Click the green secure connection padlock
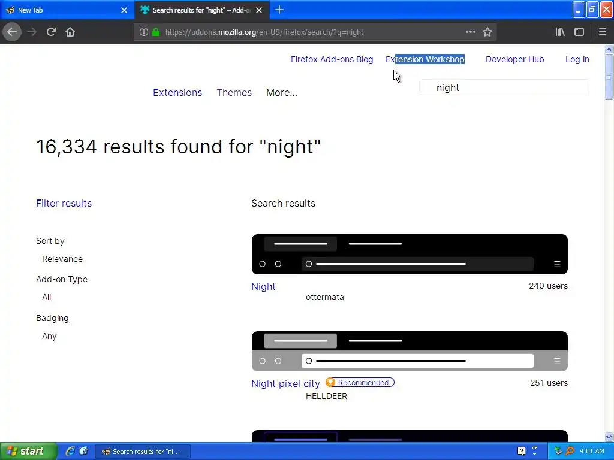The image size is (614, 460). click(x=156, y=32)
